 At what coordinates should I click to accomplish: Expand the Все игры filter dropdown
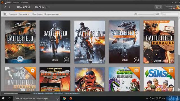coord(24,14)
